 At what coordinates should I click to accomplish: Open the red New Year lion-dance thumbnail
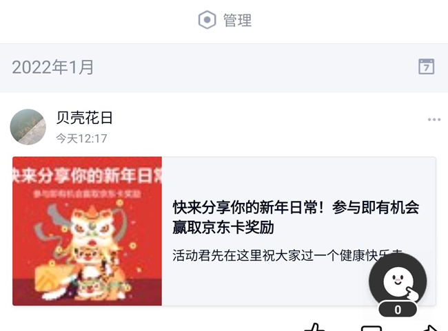tap(87, 231)
